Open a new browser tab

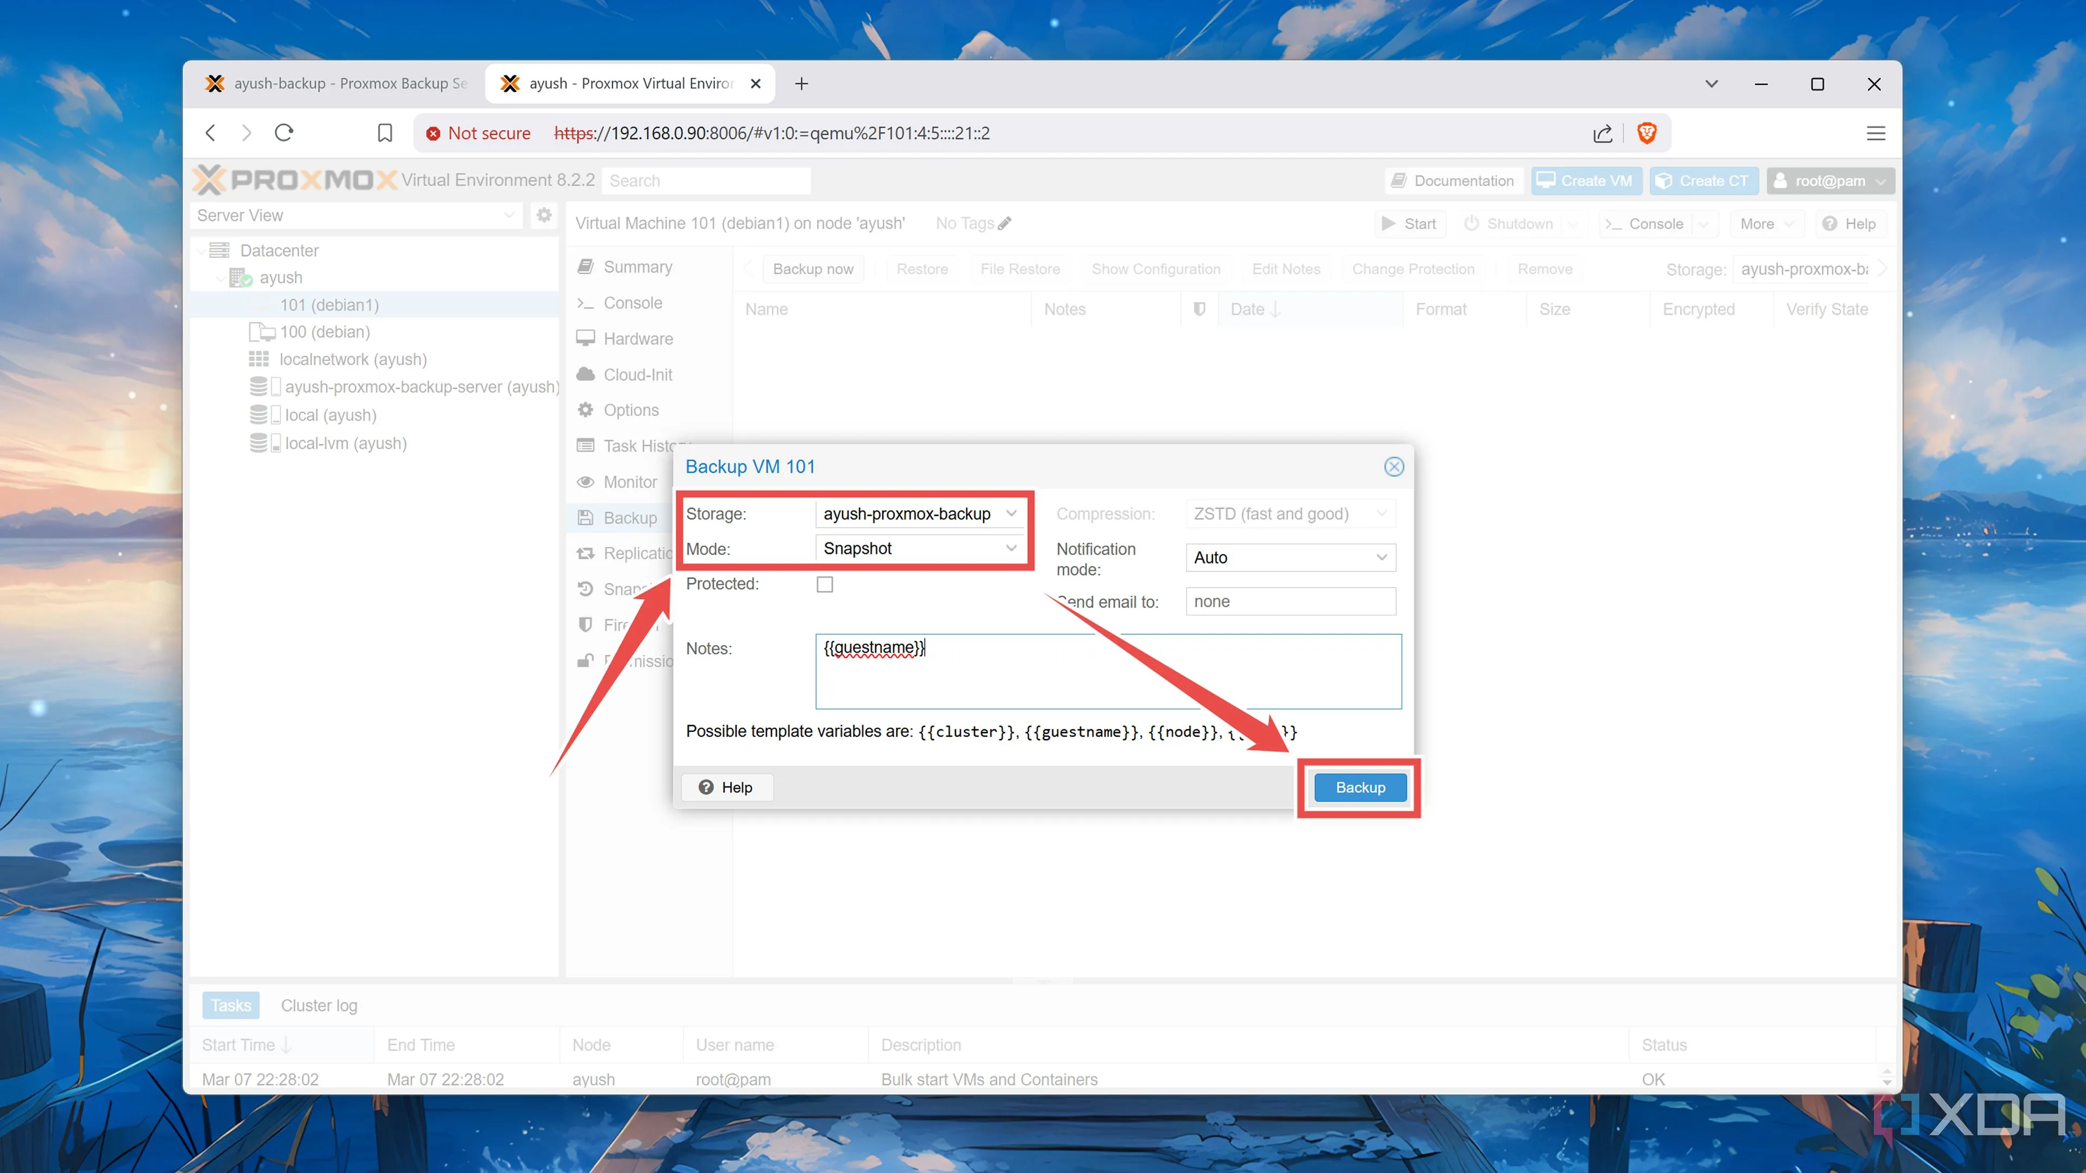tap(801, 84)
